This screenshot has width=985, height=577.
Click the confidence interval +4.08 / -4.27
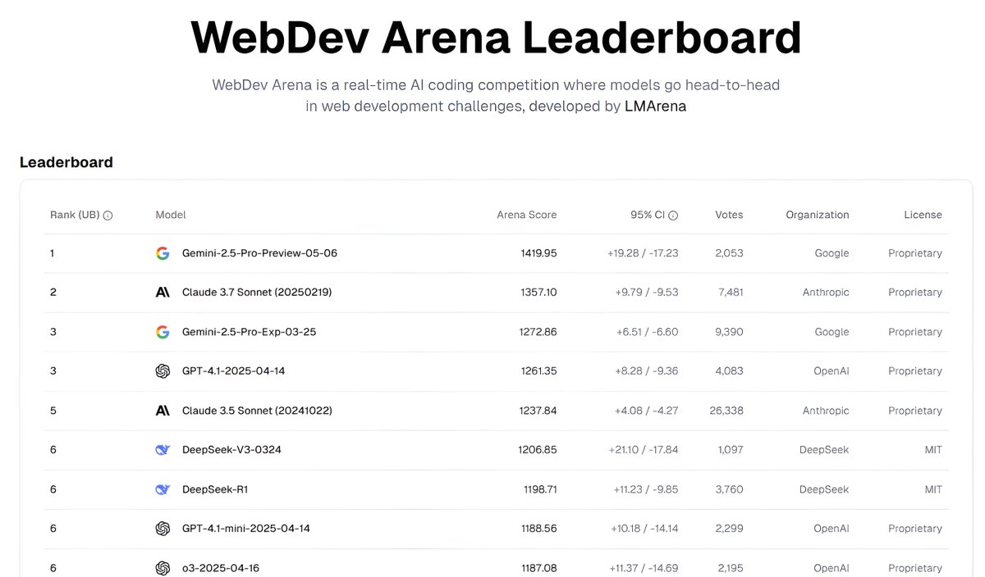[x=647, y=411]
